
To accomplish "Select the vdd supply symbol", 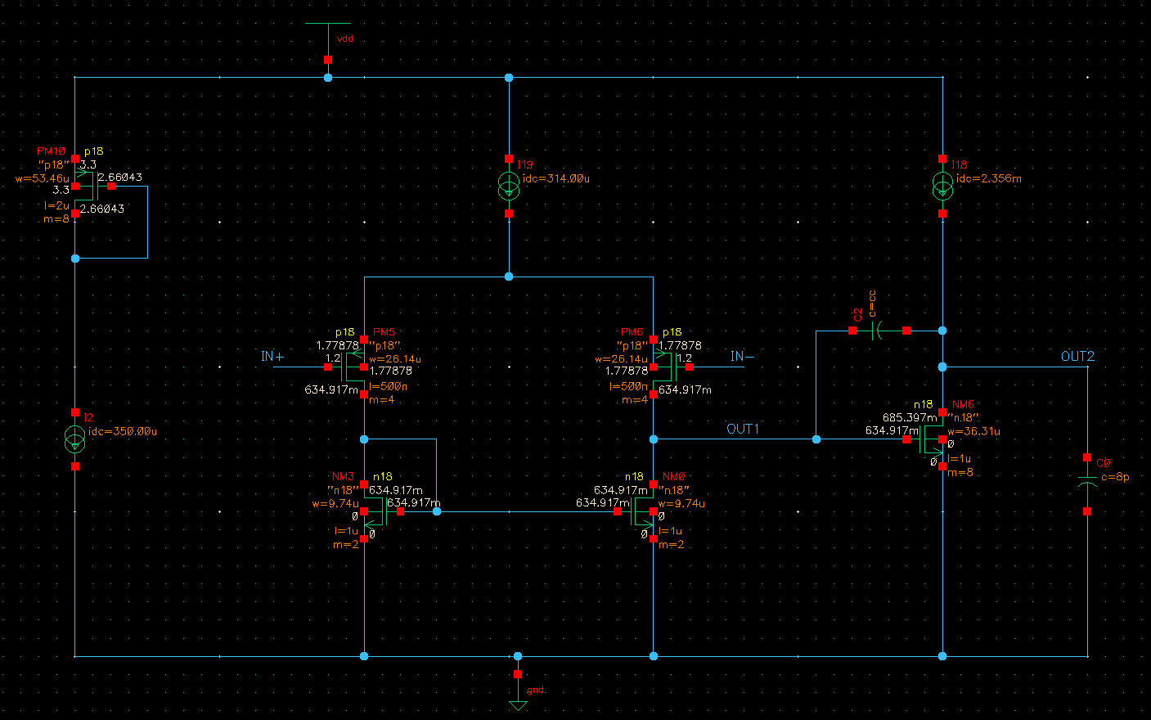I will [x=328, y=41].
